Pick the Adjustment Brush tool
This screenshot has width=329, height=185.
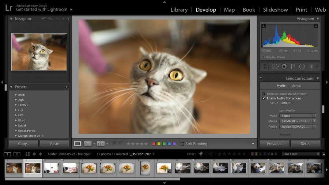click(313, 67)
